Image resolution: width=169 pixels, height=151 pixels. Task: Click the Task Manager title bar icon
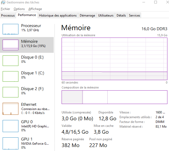tap(3, 2)
